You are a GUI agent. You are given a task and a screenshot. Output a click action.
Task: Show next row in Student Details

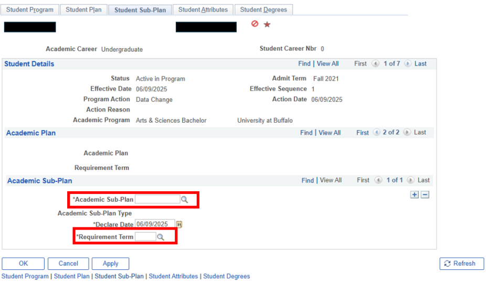(x=408, y=64)
